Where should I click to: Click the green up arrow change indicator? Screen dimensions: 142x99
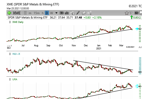pos(132,17)
